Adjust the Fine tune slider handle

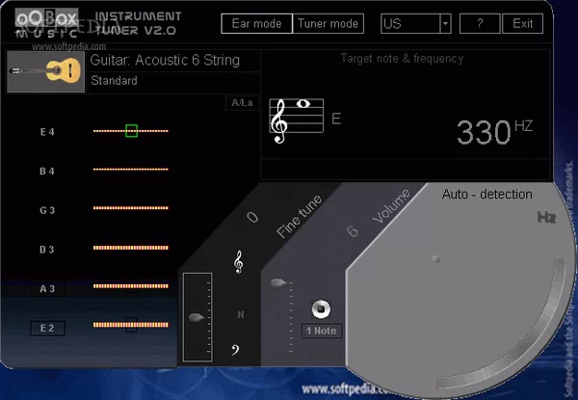197,317
